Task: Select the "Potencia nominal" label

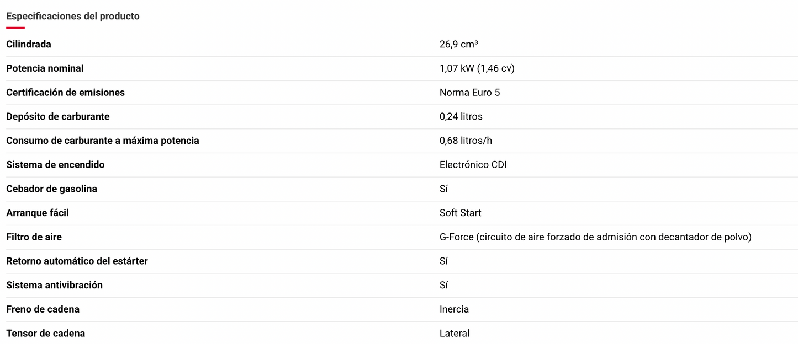Action: [x=45, y=68]
